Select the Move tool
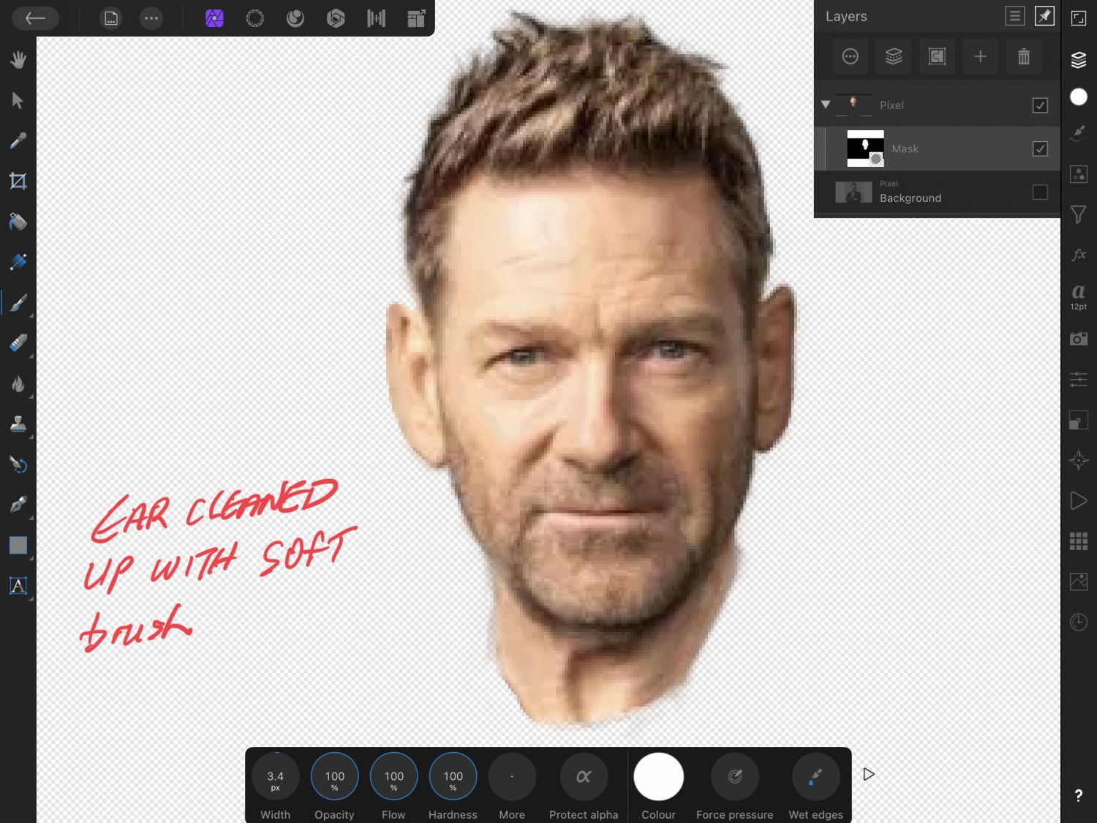The width and height of the screenshot is (1097, 823). point(18,100)
